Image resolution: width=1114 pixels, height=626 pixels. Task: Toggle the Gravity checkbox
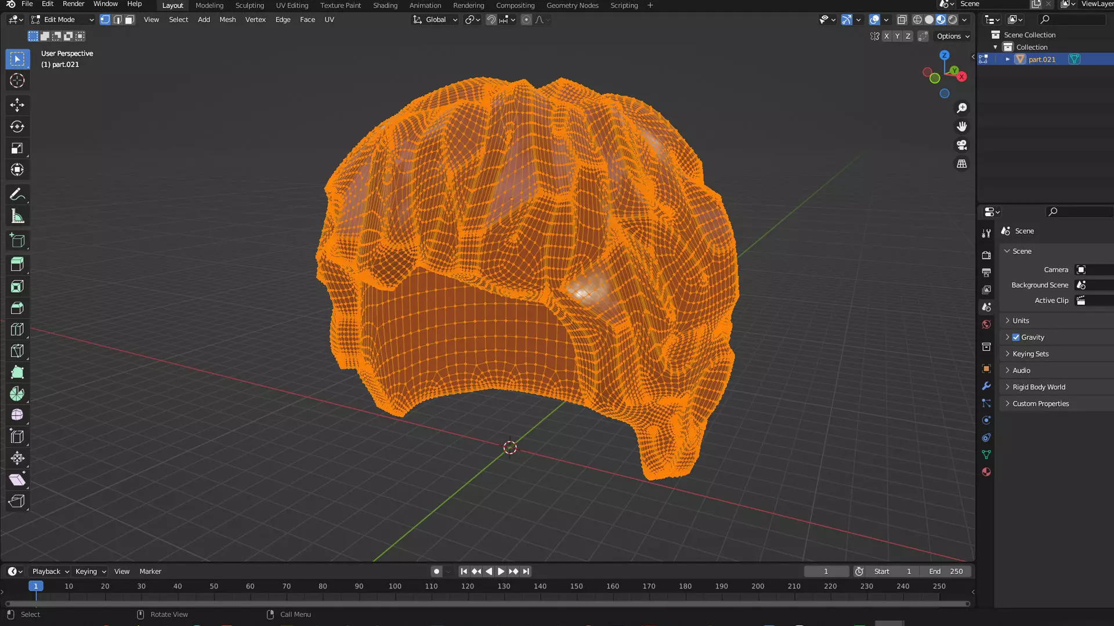[1016, 337]
